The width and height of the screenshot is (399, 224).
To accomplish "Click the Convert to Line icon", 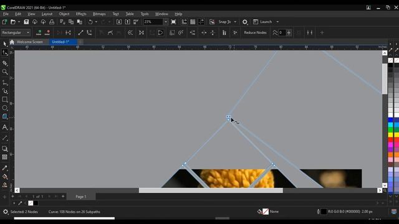I will pos(80,32).
